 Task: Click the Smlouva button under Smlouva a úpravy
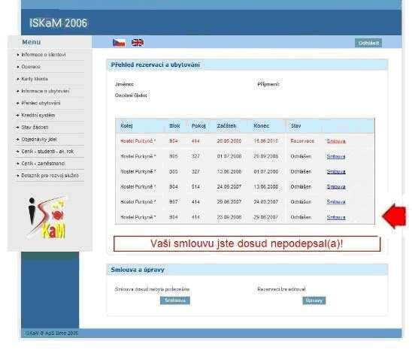coord(175,300)
